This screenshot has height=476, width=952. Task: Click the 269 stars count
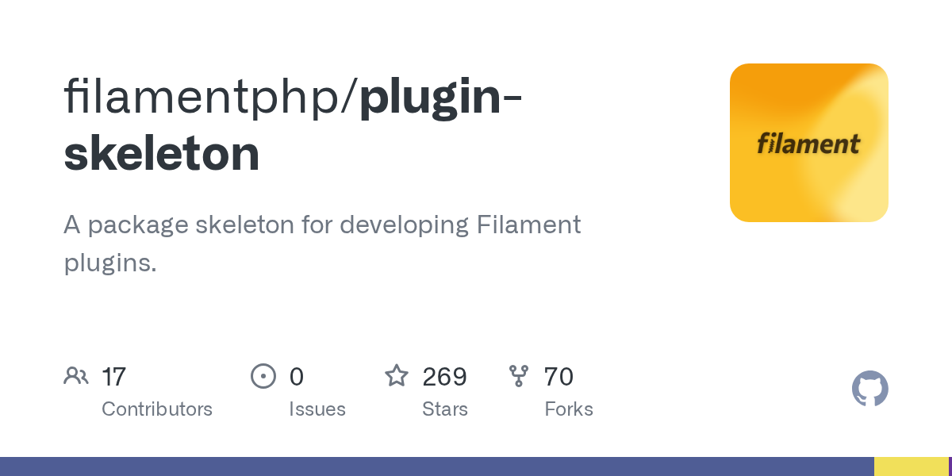pos(444,377)
